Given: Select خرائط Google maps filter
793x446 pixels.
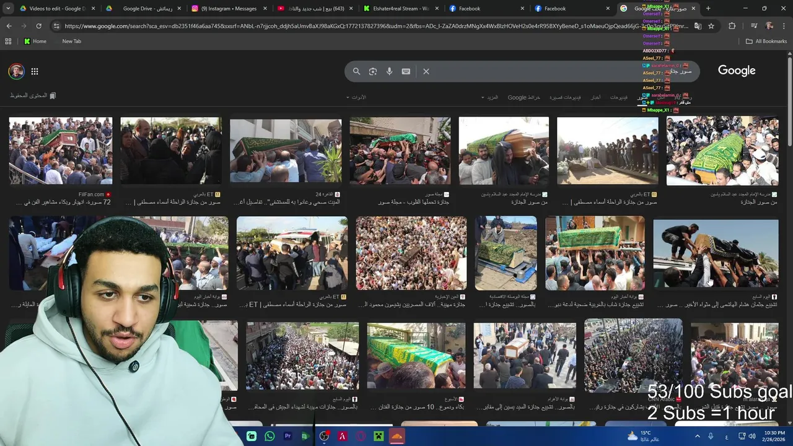Looking at the screenshot, I should tap(524, 97).
